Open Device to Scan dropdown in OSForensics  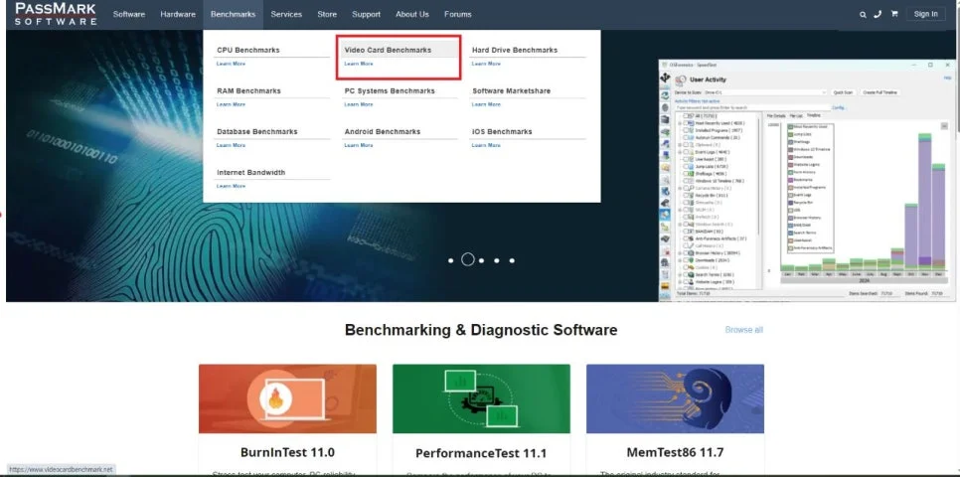765,92
